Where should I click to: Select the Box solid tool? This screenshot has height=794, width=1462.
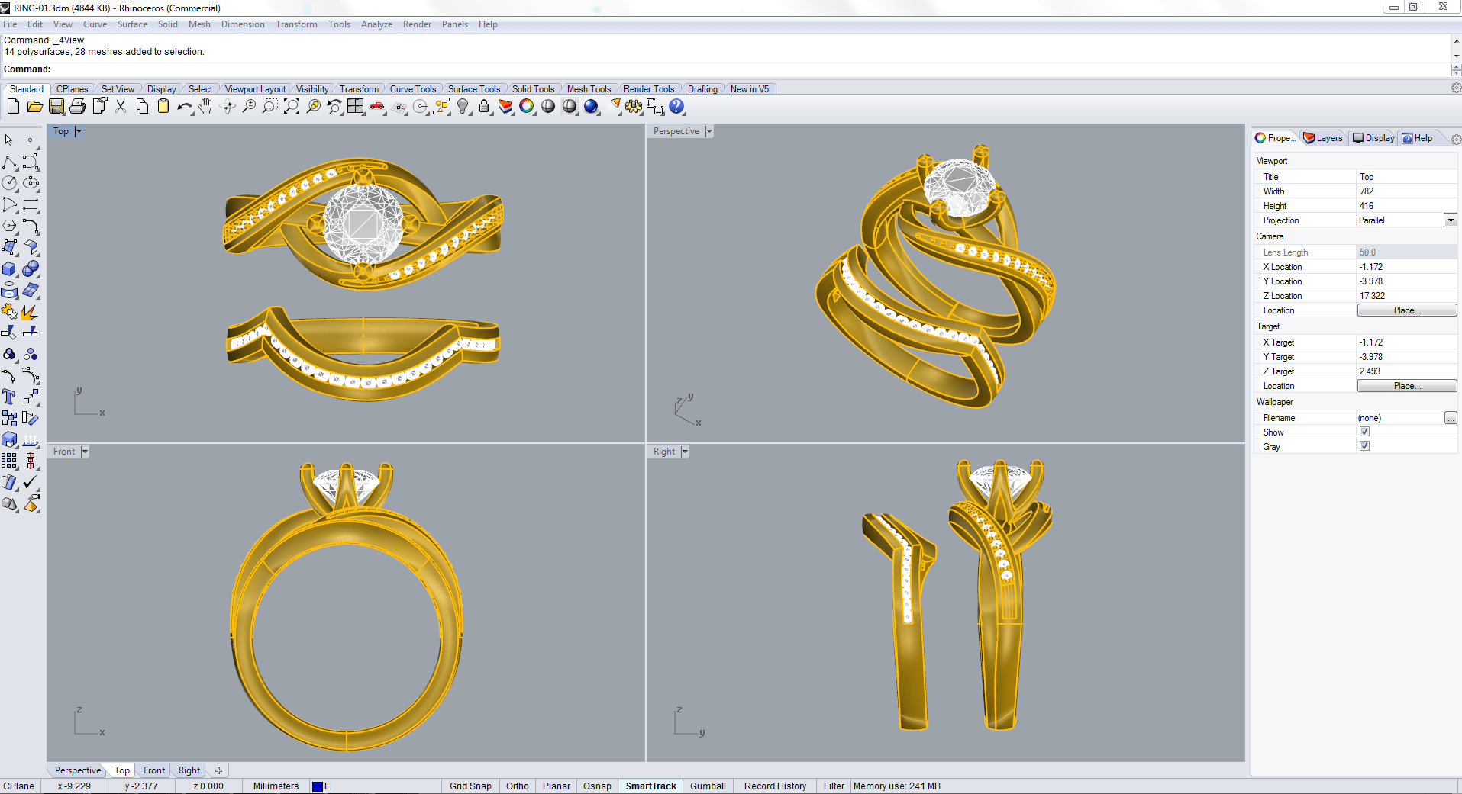click(x=9, y=269)
